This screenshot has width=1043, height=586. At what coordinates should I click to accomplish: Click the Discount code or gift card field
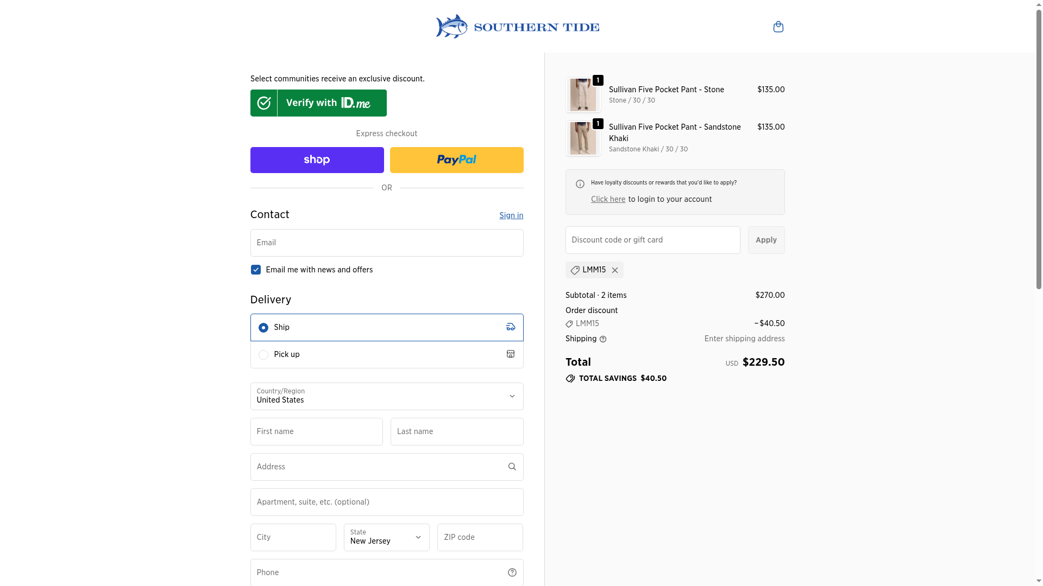pos(652,240)
